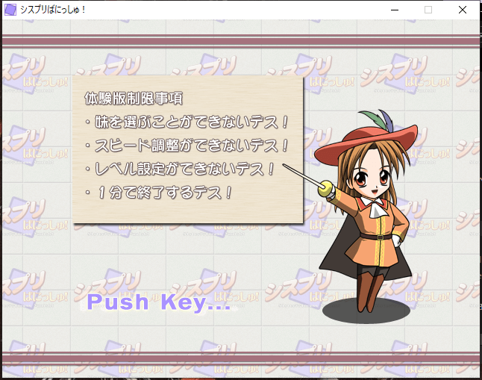The image size is (482, 380).
Task: Click the "Push Key..." prompt text
Action: click(x=159, y=302)
